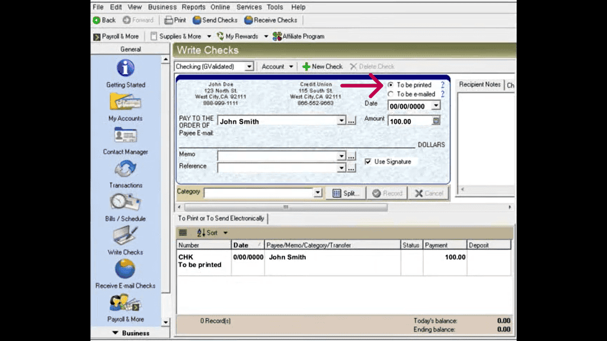Open the Transactions sidebar icon

point(125,169)
